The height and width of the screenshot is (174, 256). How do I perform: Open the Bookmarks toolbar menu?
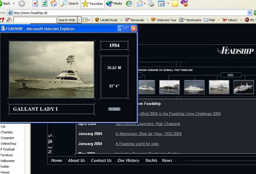190,20
